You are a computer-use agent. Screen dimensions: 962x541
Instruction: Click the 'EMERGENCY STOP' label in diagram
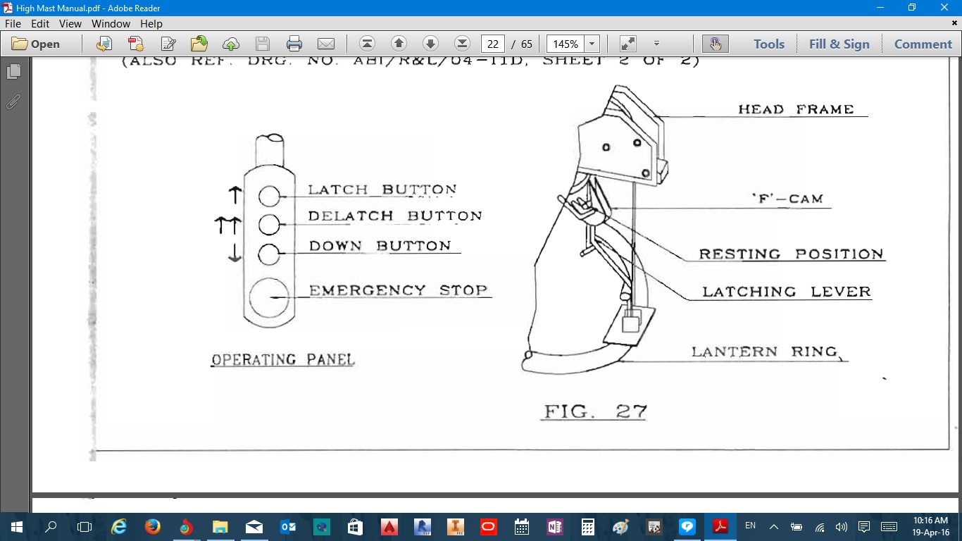tap(399, 290)
